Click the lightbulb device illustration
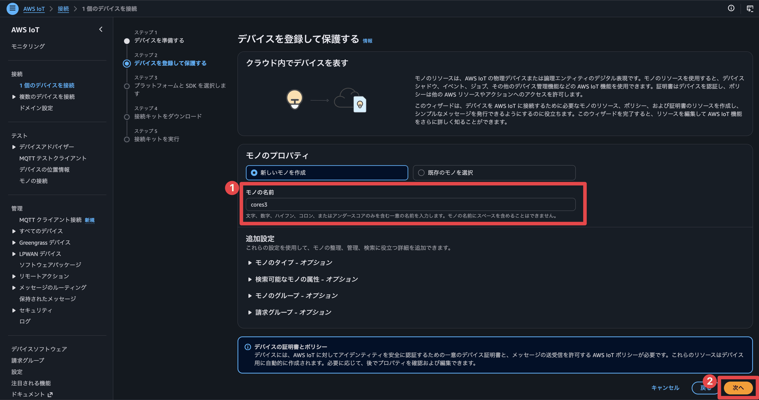This screenshot has width=759, height=400. pos(295,99)
